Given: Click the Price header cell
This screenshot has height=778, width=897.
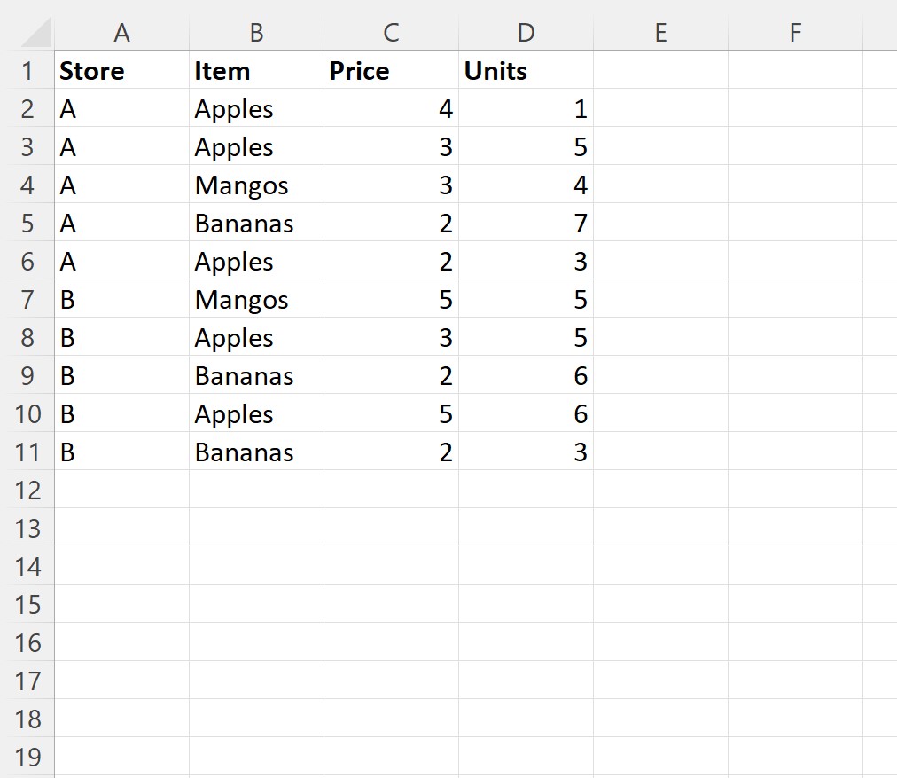Looking at the screenshot, I should (391, 71).
